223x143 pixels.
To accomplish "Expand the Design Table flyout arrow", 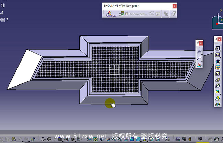I will pyautogui.click(x=63, y=142).
